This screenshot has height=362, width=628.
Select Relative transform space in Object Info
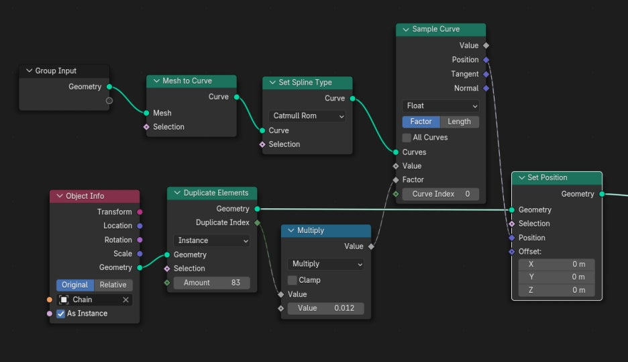[113, 285]
